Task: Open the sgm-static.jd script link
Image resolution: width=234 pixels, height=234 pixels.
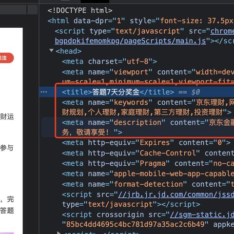Action: pos(202,215)
